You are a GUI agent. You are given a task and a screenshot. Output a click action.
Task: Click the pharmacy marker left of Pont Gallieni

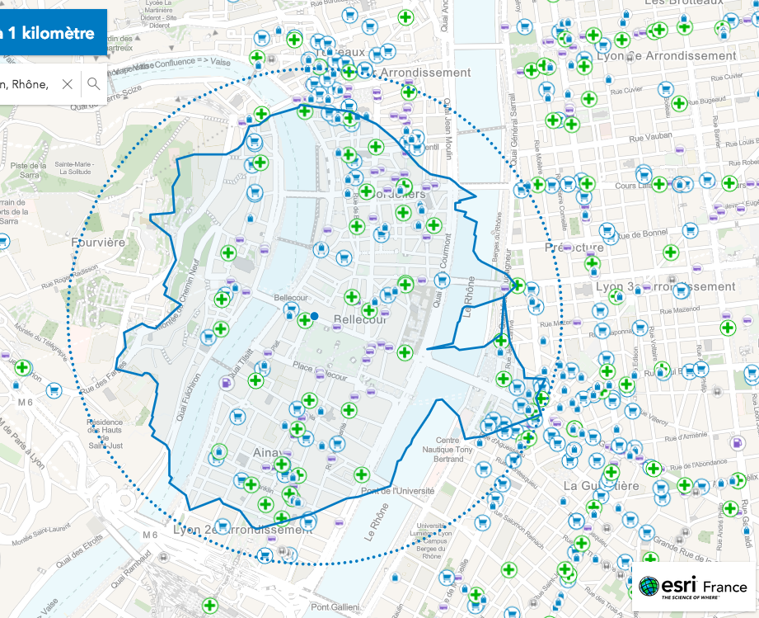(x=209, y=606)
